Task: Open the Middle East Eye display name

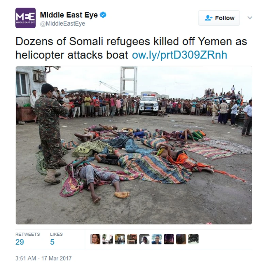Action: coord(69,15)
